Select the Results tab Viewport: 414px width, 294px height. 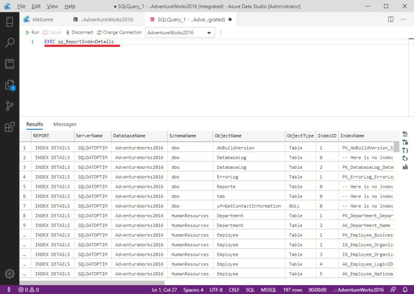pos(35,124)
